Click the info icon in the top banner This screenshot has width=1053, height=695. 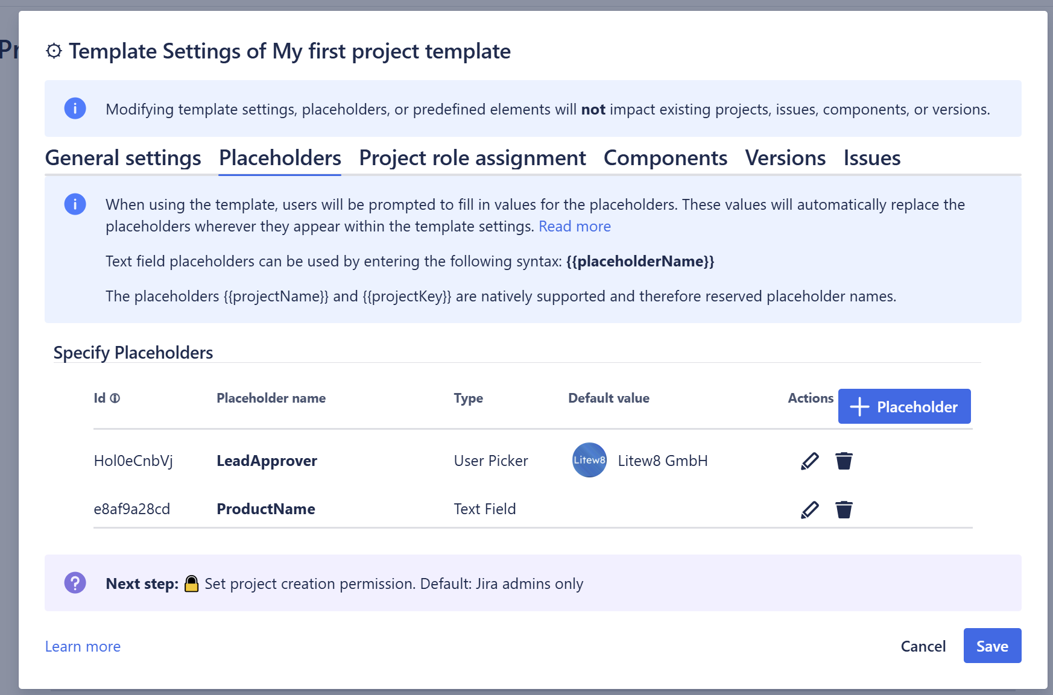[75, 108]
